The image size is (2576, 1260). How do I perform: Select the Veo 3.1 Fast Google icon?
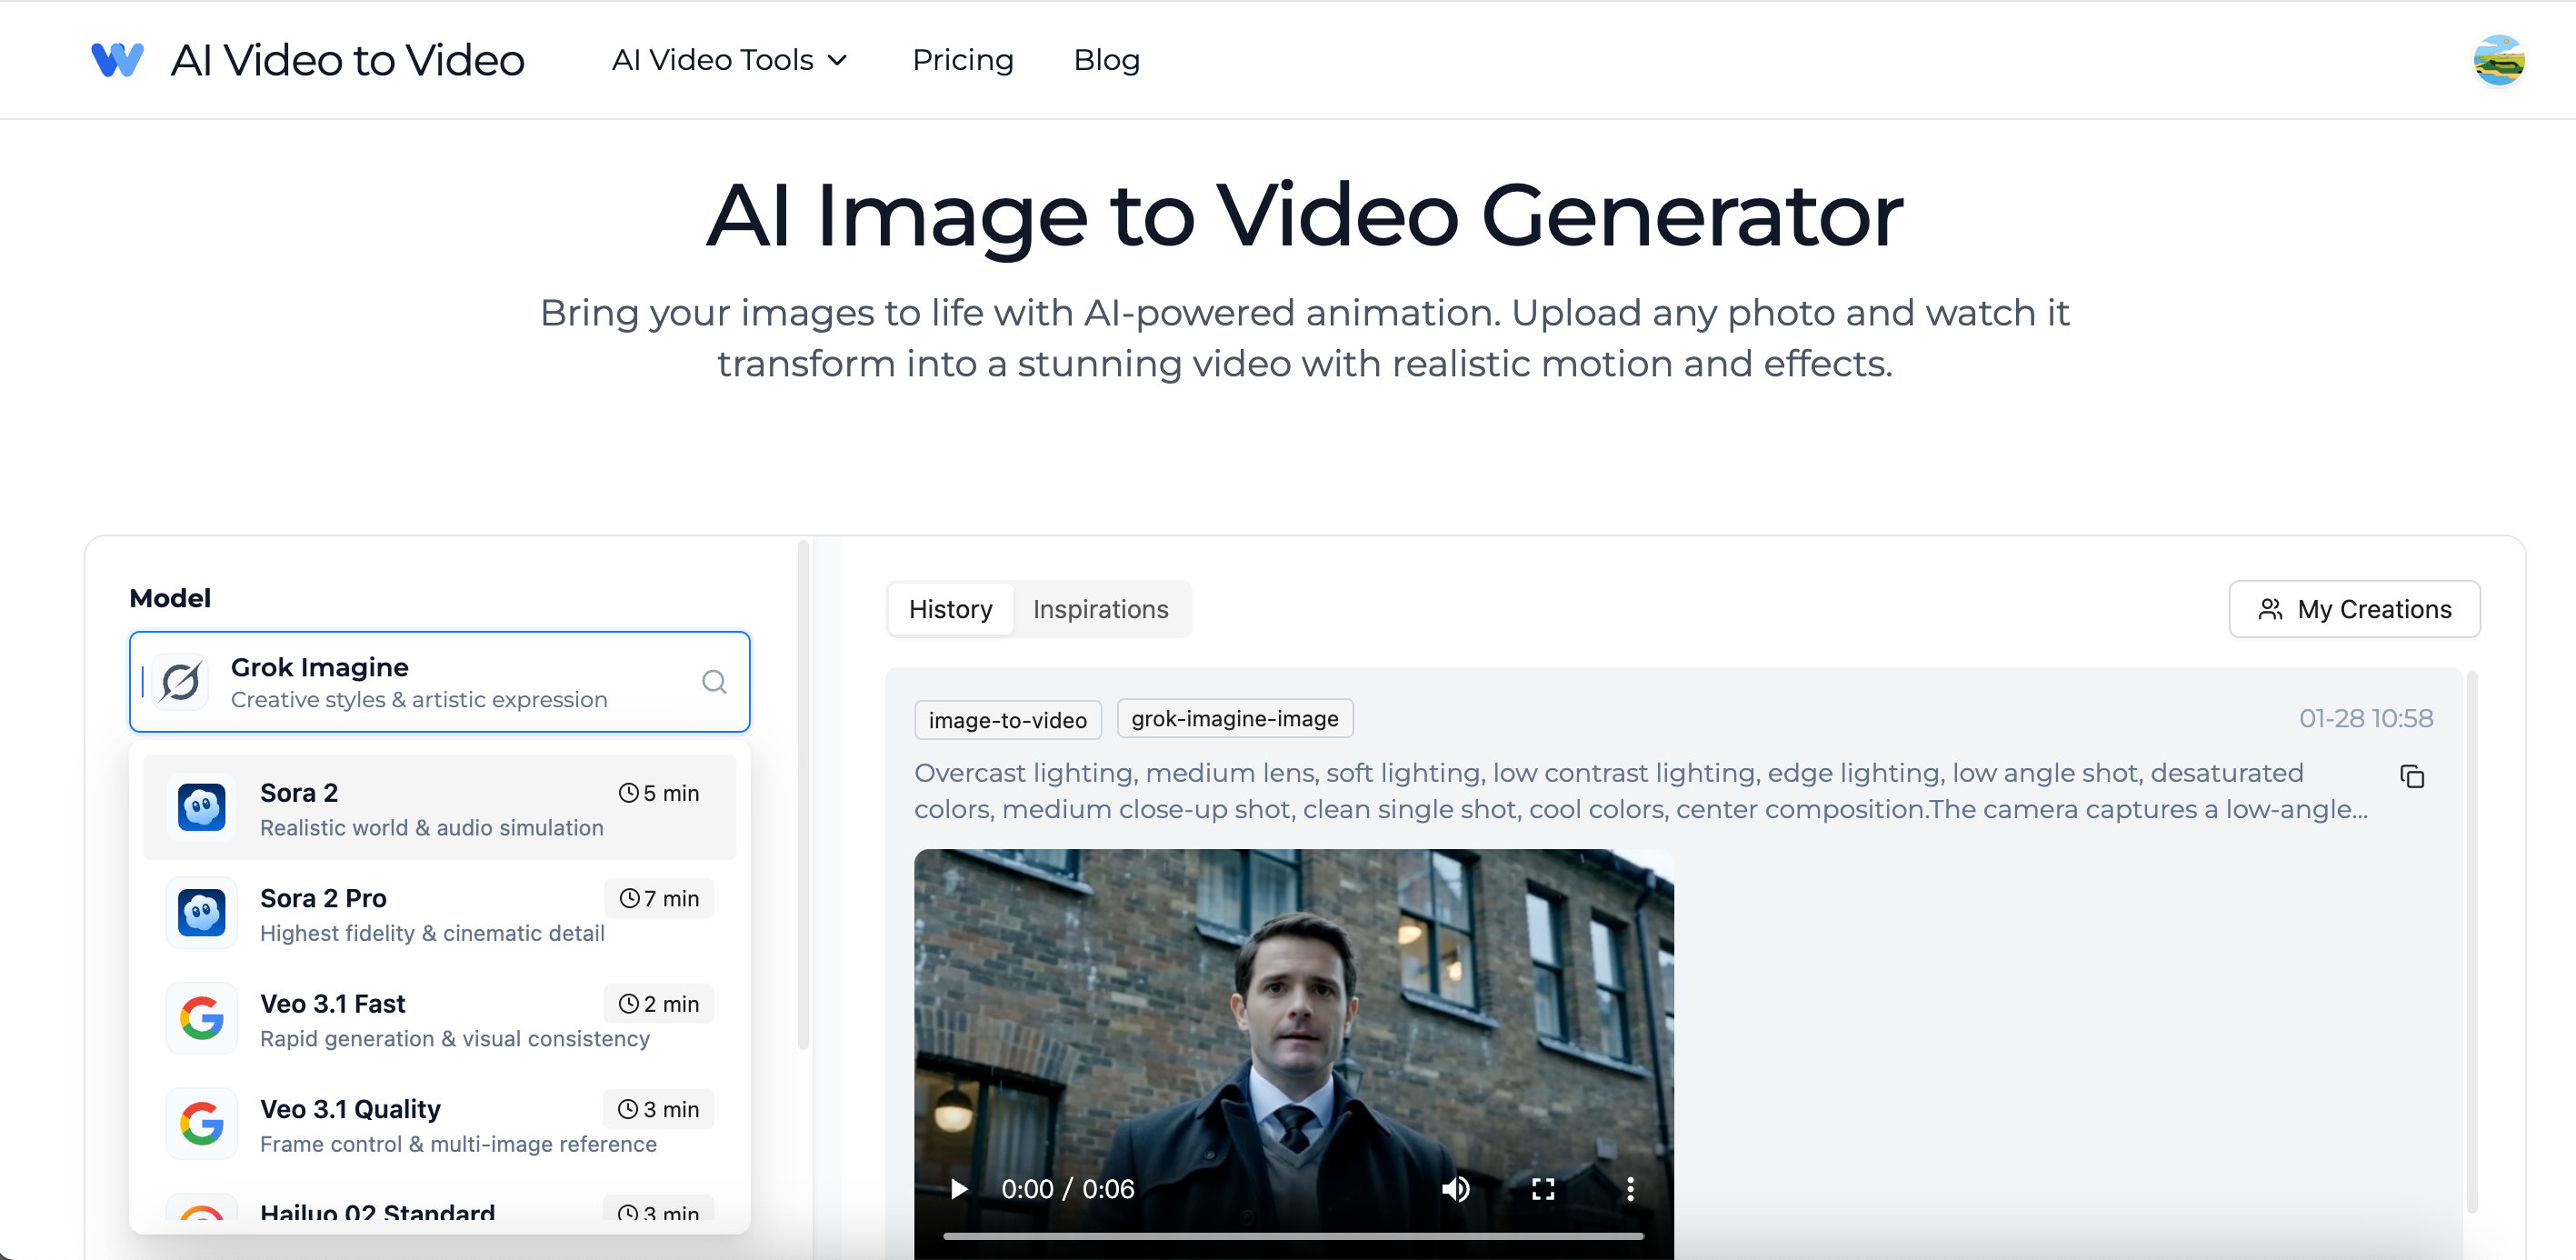click(201, 1018)
